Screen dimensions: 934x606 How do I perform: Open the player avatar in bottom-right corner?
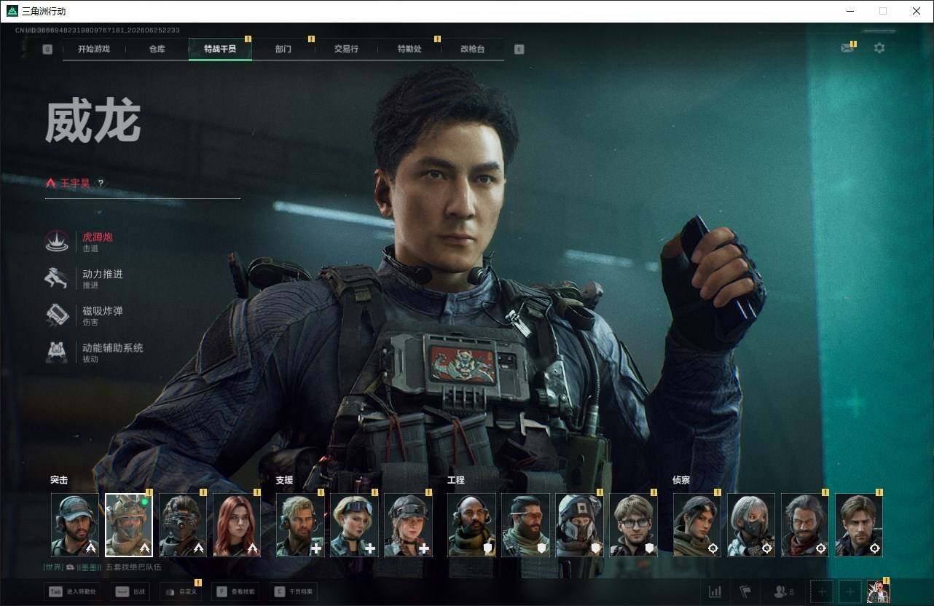878,591
